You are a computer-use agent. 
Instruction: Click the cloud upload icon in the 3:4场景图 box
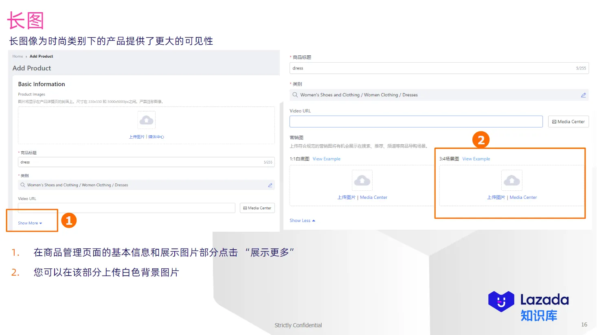coord(511,180)
